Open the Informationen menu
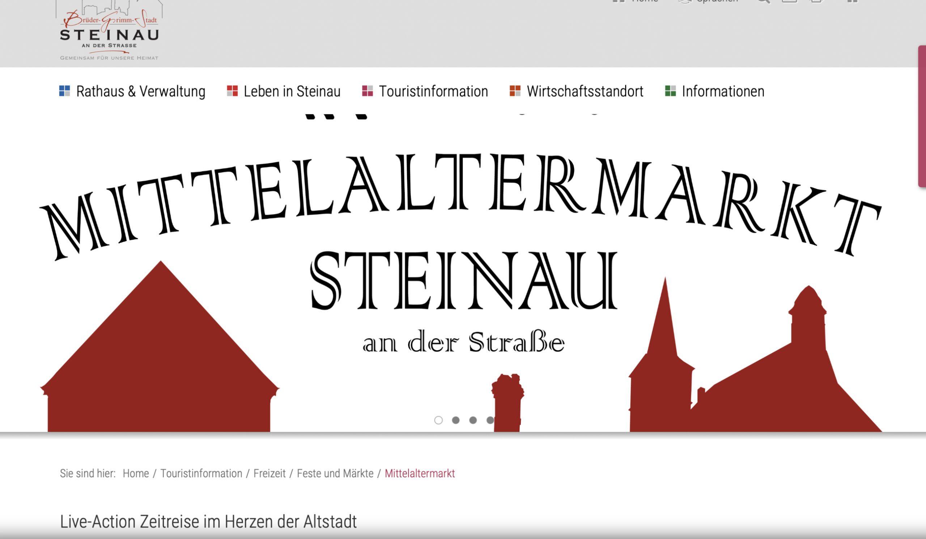Image resolution: width=926 pixels, height=539 pixels. (x=715, y=91)
